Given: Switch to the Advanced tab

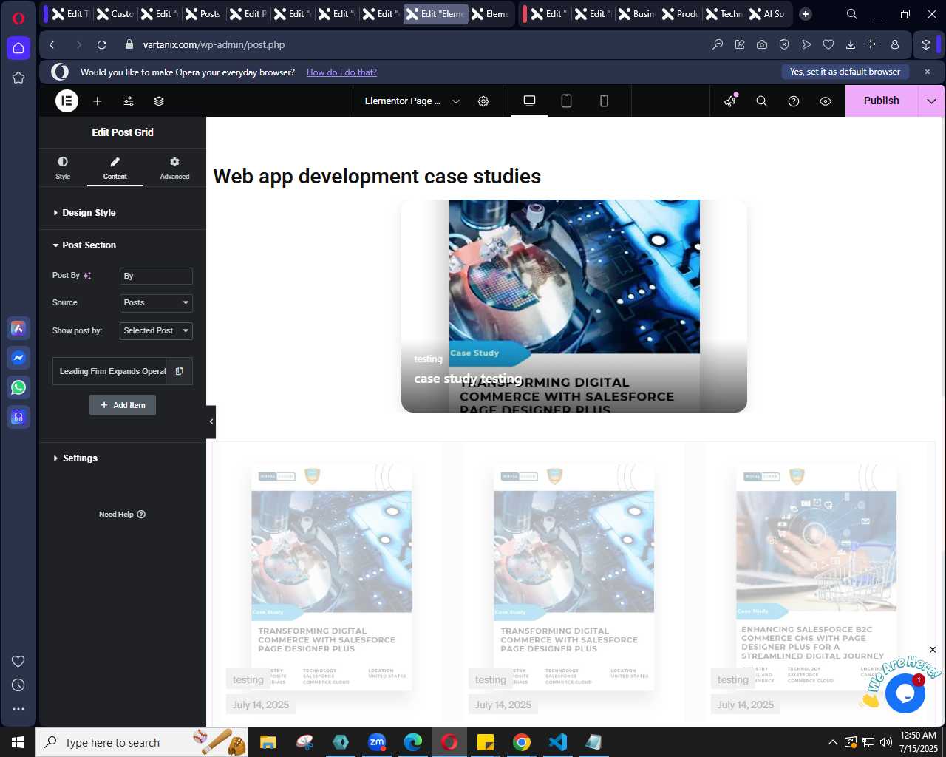Looking at the screenshot, I should [x=174, y=168].
